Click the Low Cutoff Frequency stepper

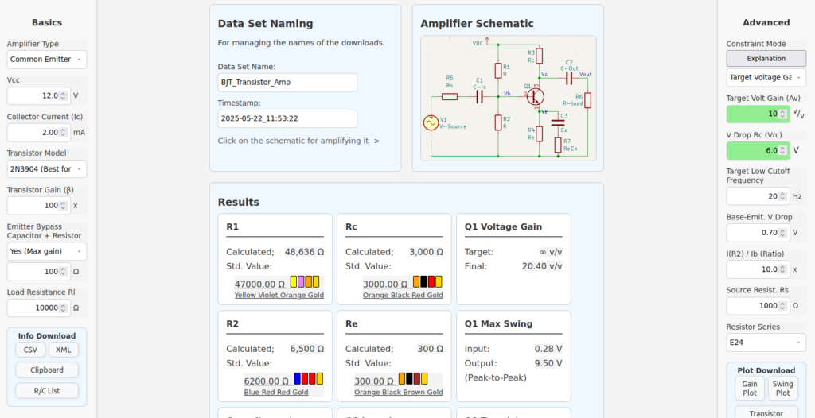pos(782,196)
